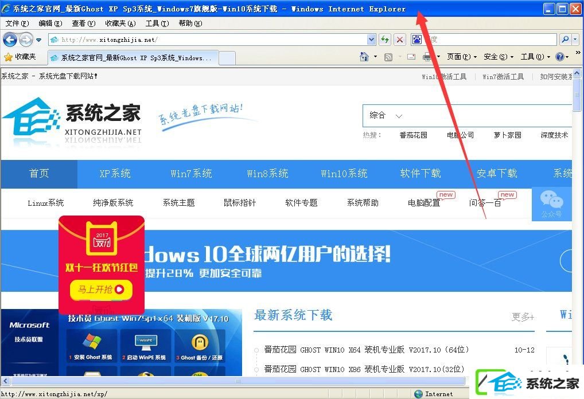This screenshot has width=584, height=399.
Task: Click the 安装 Ghost 系统 tile
Action: 91,346
